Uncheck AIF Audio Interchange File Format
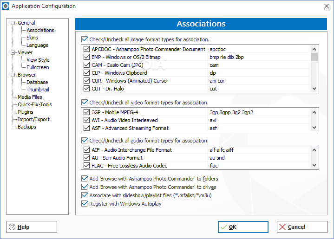This screenshot has width=334, height=239. [86, 150]
